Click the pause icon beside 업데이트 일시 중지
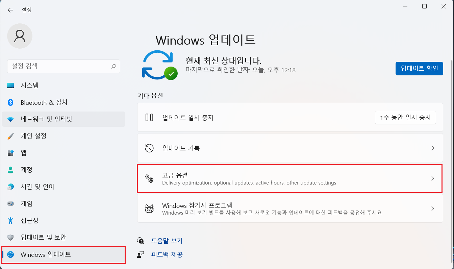The width and height of the screenshot is (454, 269). (149, 118)
